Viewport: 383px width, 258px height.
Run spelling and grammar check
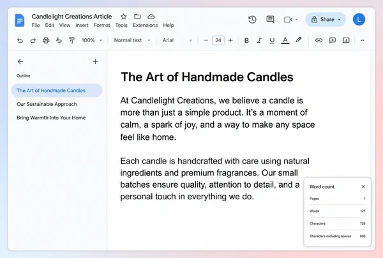pyautogui.click(x=59, y=40)
